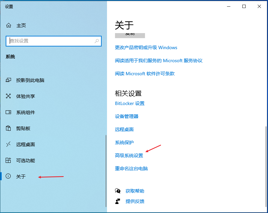Click the 体验共享 sharing icon
Image resolution: width=268 pixels, height=213 pixels.
(x=8, y=96)
